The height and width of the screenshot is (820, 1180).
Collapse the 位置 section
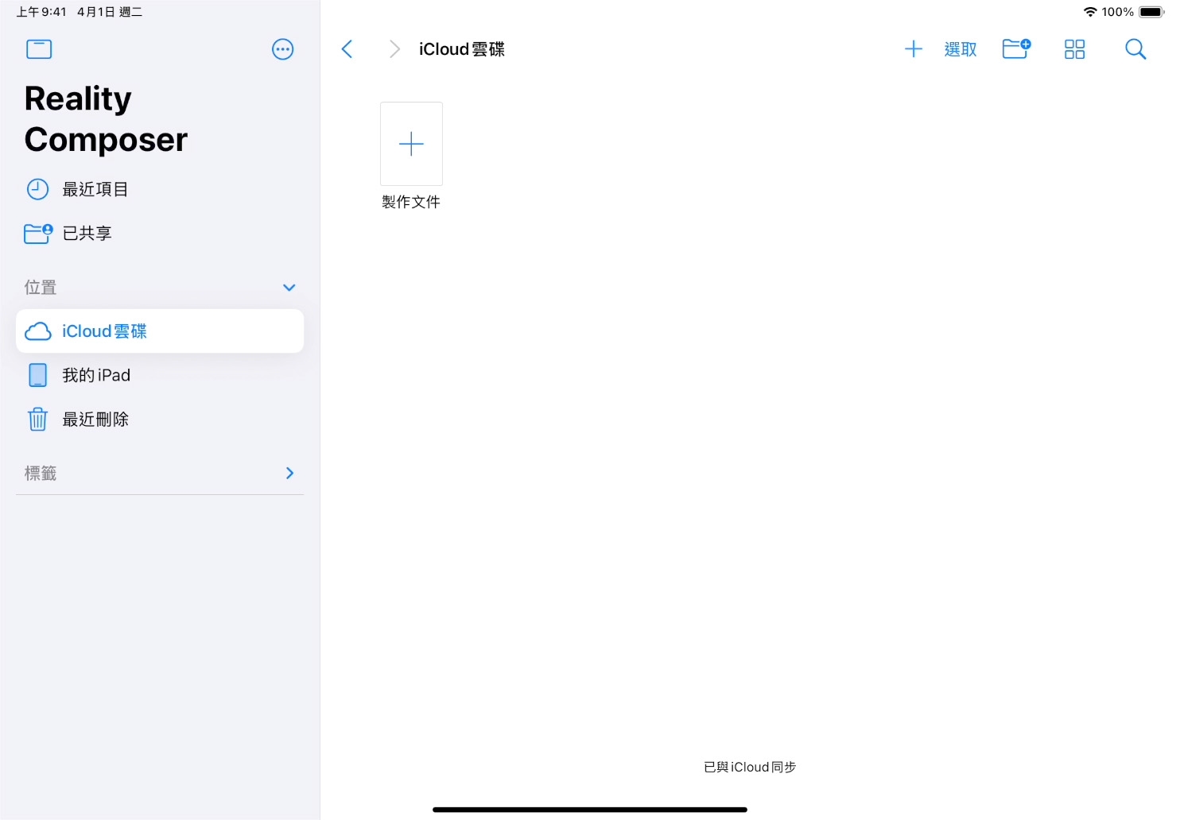click(289, 288)
